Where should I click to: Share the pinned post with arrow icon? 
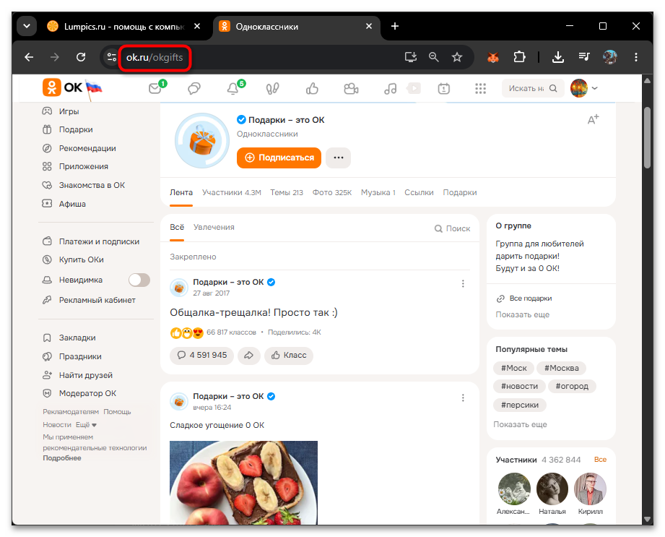coord(249,356)
